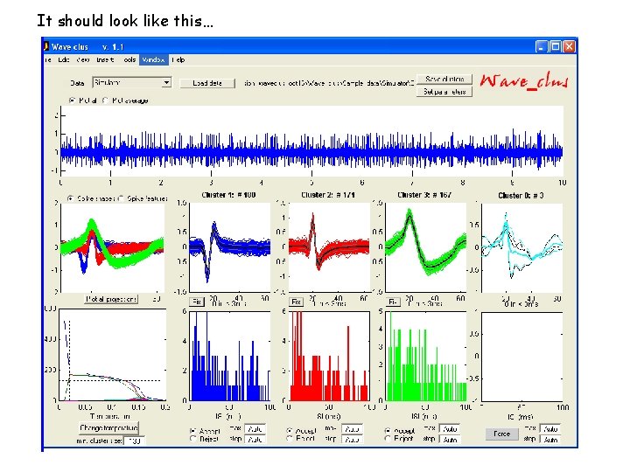Click the step field under red ISI histogram
Screen dimensions: 630x472
click(353, 440)
